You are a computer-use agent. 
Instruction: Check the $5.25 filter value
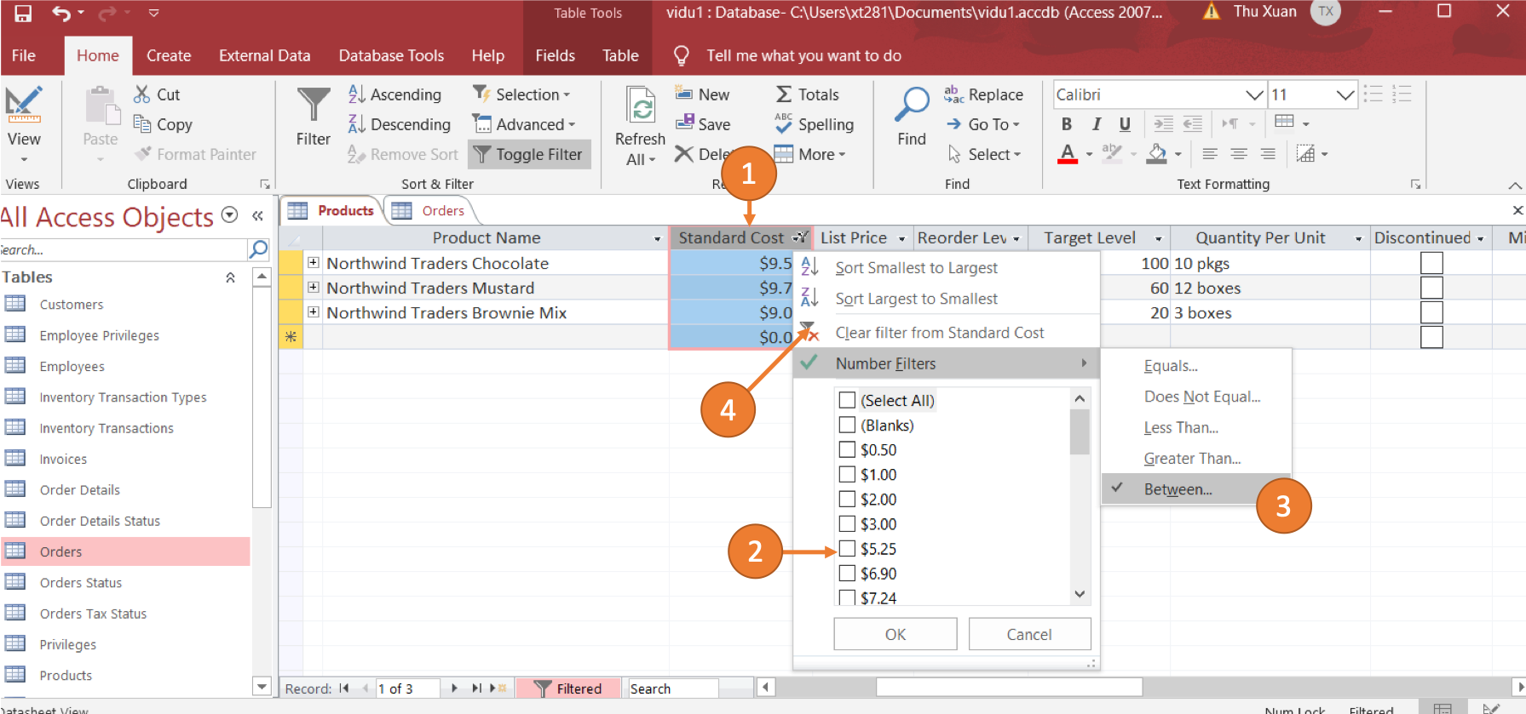[x=848, y=548]
